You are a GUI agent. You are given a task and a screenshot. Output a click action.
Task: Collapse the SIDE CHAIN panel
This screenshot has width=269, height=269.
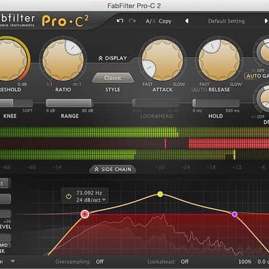pos(113,169)
